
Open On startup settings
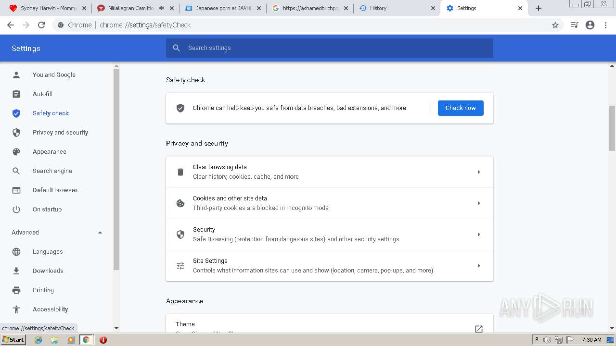click(47, 210)
